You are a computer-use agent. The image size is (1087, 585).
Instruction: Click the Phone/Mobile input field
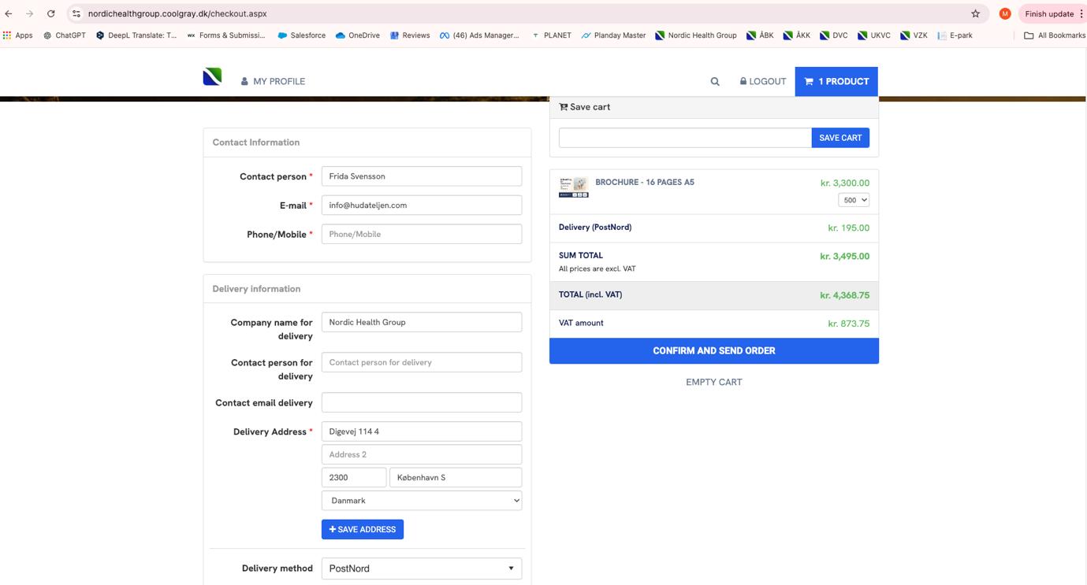tap(422, 234)
